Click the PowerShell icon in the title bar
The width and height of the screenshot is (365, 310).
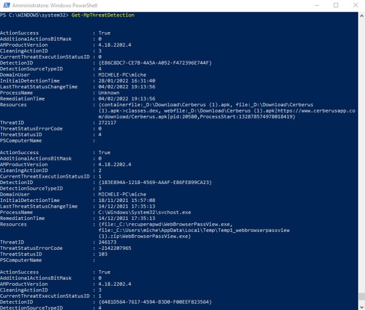point(7,5)
